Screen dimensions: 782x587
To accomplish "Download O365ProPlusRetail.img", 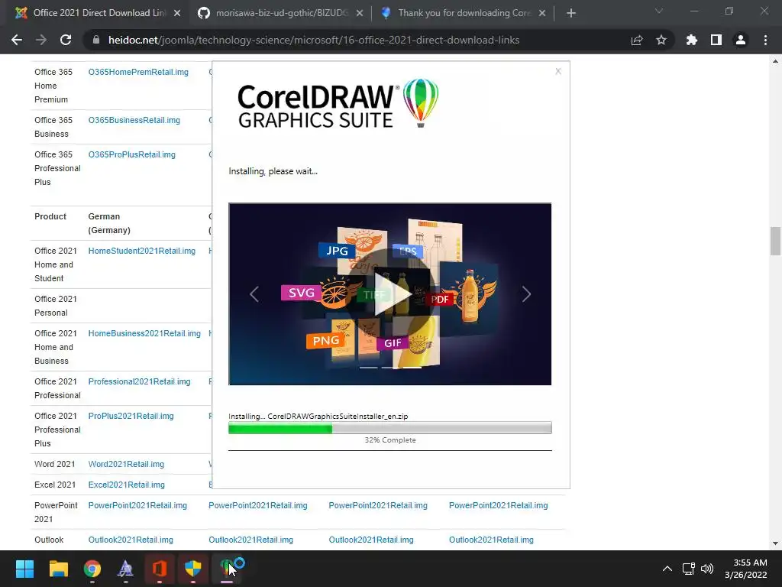I will (x=131, y=154).
